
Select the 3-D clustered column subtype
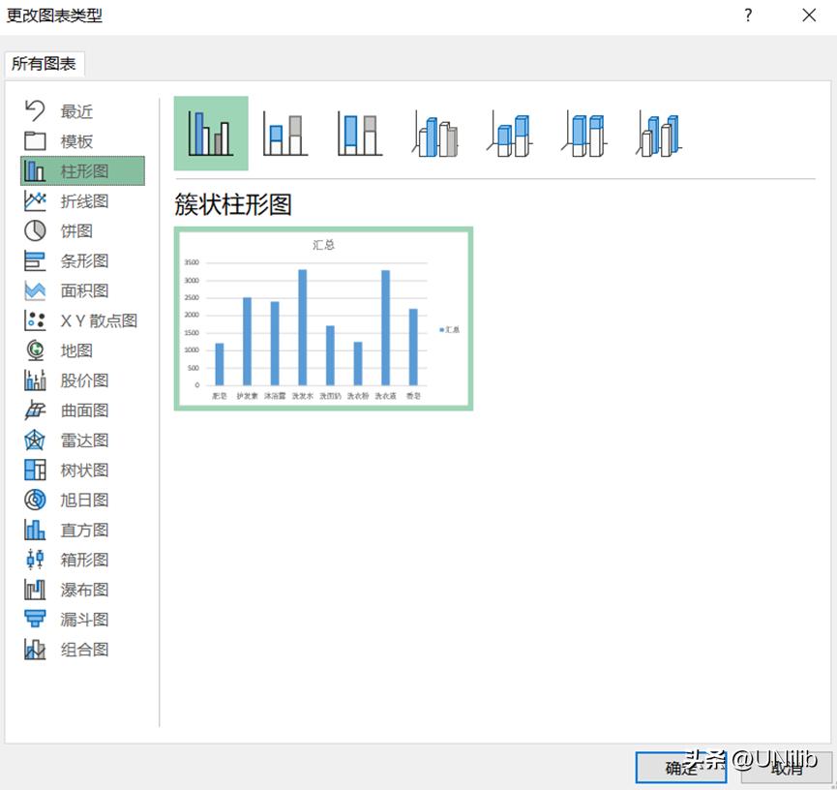[435, 134]
